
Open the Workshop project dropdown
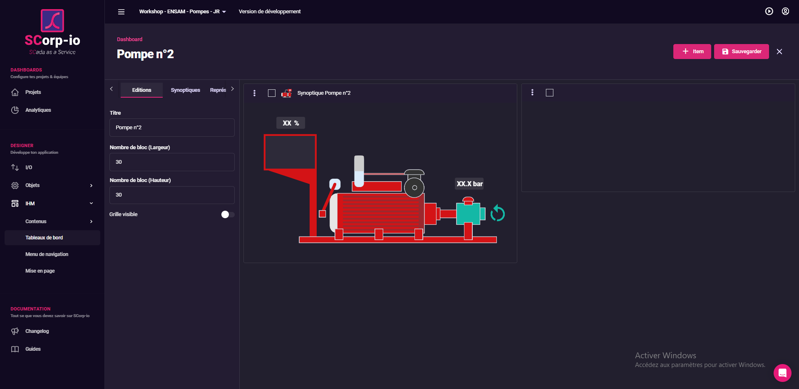[182, 12]
